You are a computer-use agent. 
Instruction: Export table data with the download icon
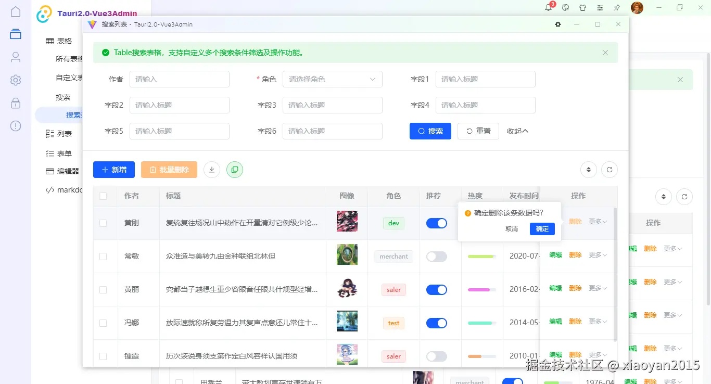(x=211, y=169)
